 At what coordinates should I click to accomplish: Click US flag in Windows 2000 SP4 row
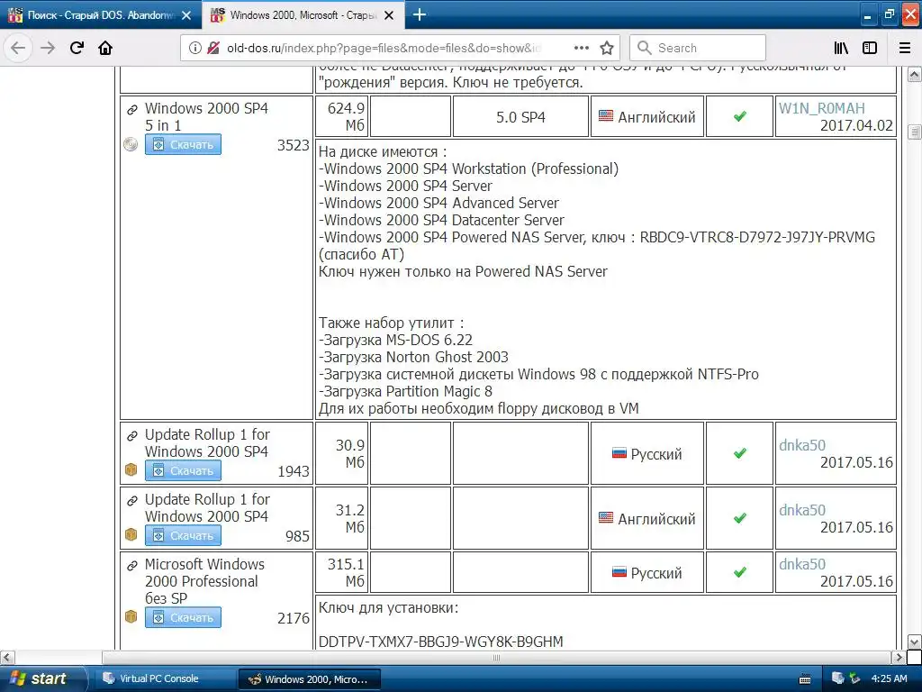[x=606, y=116]
